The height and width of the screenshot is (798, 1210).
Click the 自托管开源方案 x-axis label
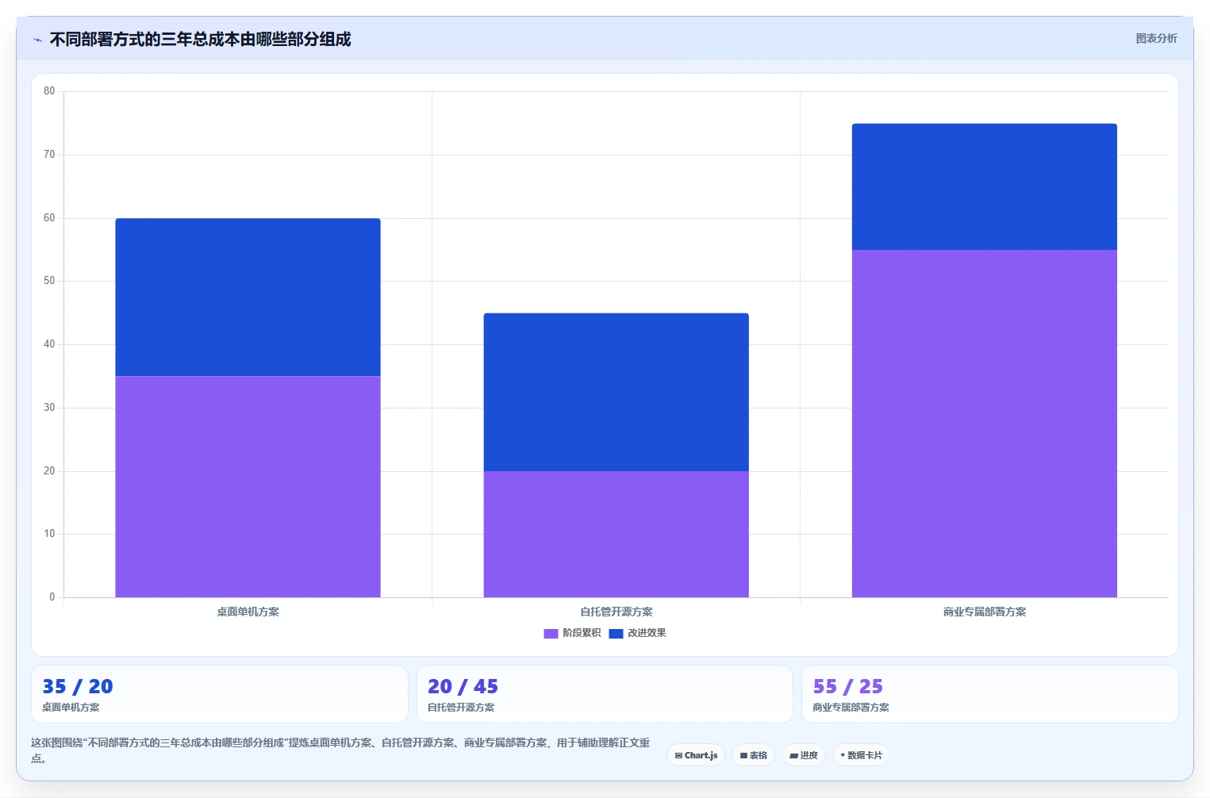pyautogui.click(x=616, y=612)
